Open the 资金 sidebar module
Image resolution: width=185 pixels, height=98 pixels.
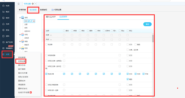pyautogui.click(x=6, y=30)
